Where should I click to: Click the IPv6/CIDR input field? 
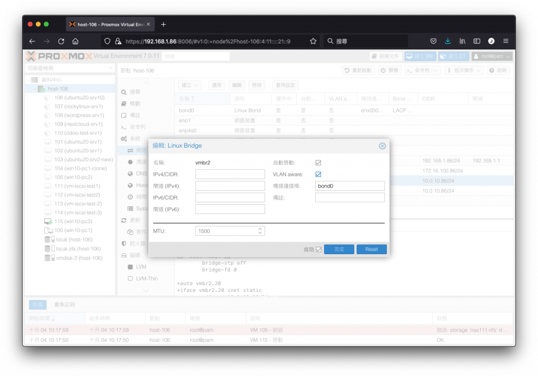[230, 197]
